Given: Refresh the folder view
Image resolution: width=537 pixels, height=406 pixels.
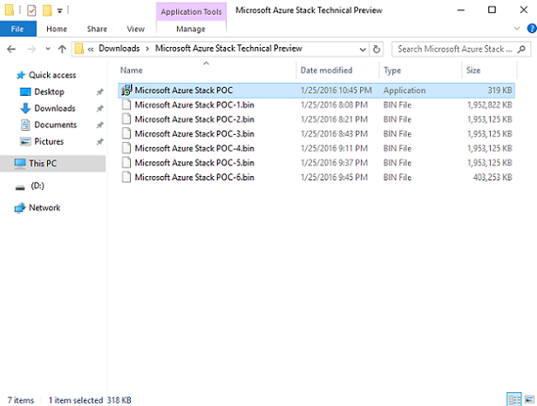Looking at the screenshot, I should pyautogui.click(x=377, y=50).
